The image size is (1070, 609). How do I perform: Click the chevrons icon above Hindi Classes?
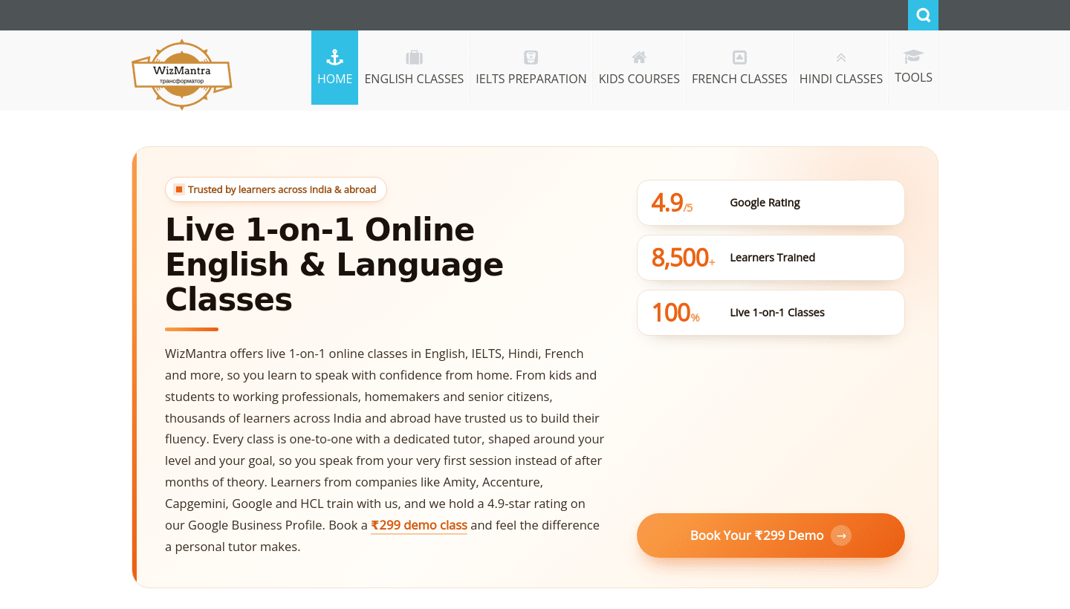click(x=841, y=57)
